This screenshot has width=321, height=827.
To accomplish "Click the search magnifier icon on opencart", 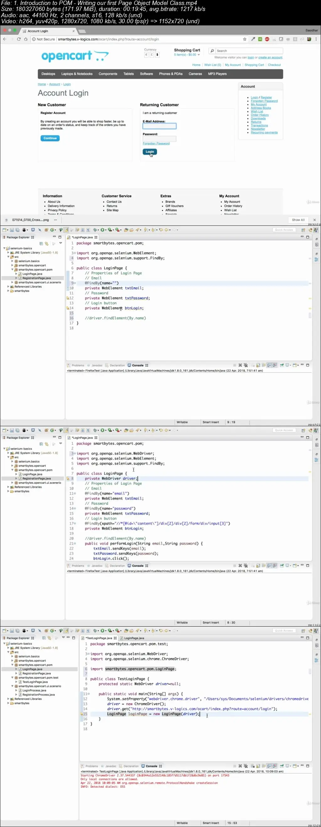I will pyautogui.click(x=212, y=51).
